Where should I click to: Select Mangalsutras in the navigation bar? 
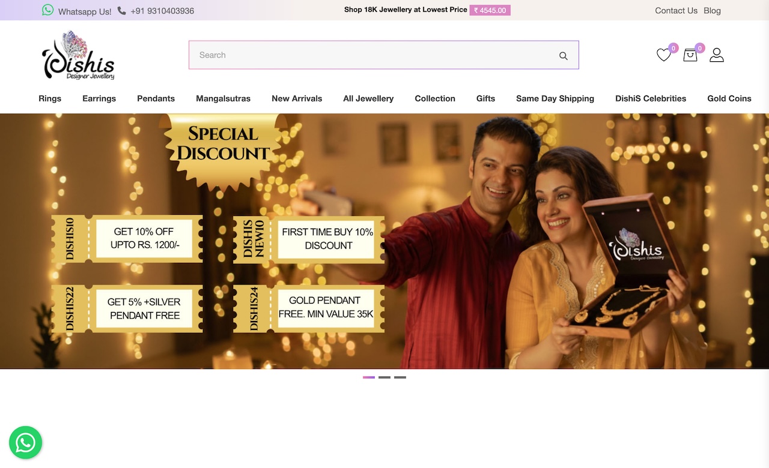pyautogui.click(x=223, y=98)
